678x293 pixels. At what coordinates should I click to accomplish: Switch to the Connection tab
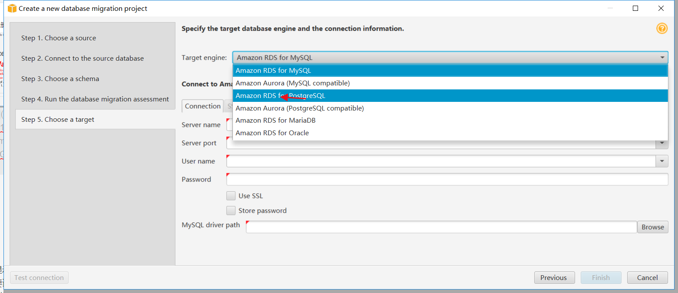coord(202,106)
